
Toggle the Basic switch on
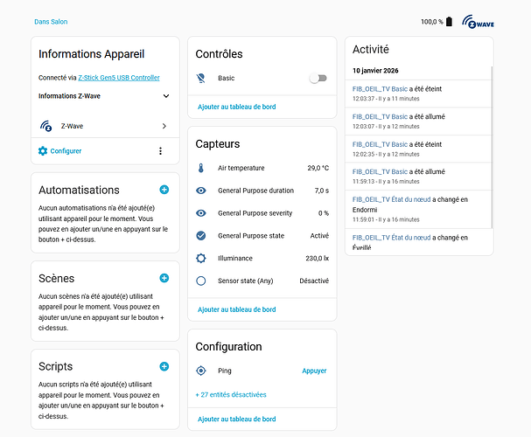point(318,78)
